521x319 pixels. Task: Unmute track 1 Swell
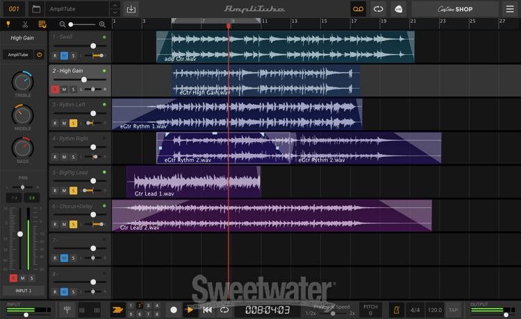[64, 55]
